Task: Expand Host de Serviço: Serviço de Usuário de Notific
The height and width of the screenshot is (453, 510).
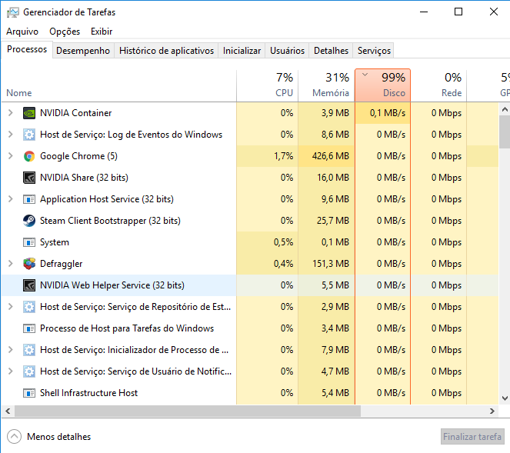Action: coord(11,371)
